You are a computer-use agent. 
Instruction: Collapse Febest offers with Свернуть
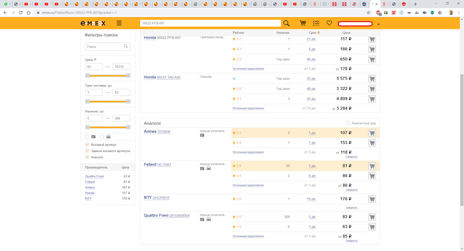[351, 190]
